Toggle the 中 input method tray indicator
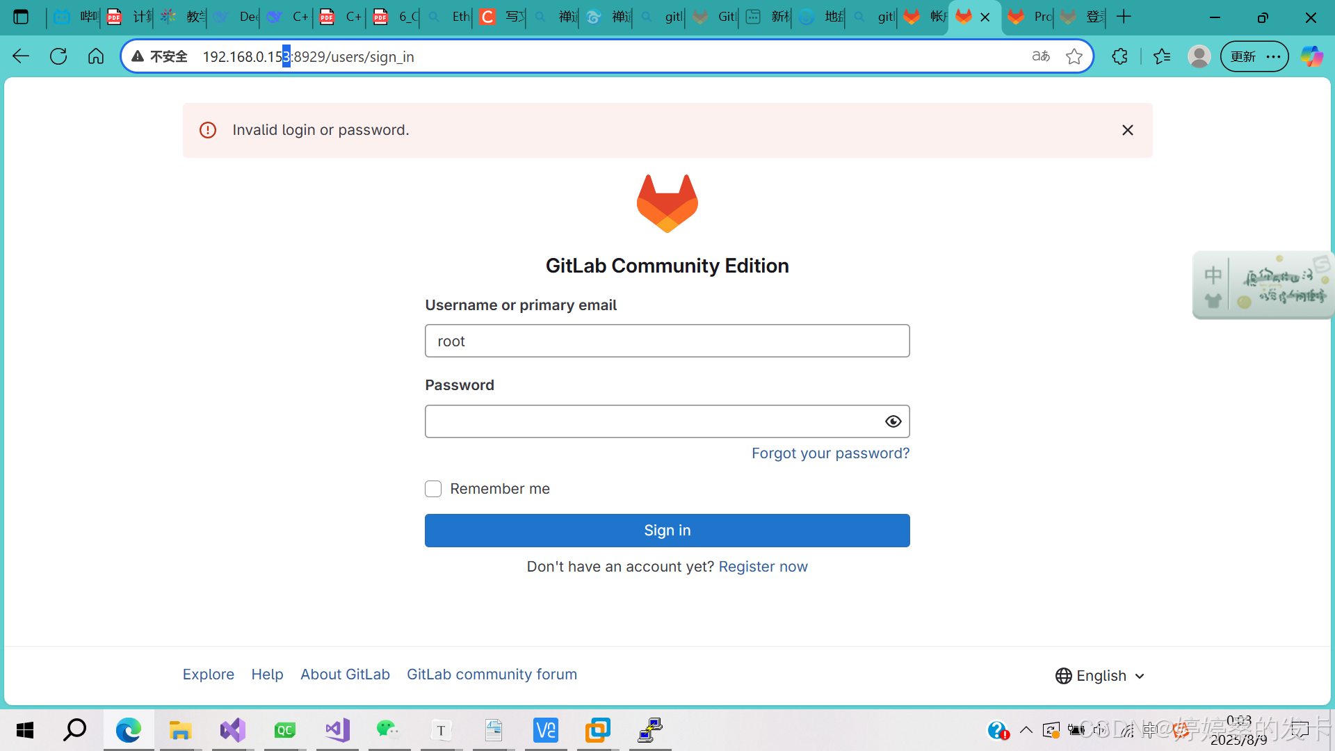Viewport: 1335px width, 751px height. [x=1151, y=730]
